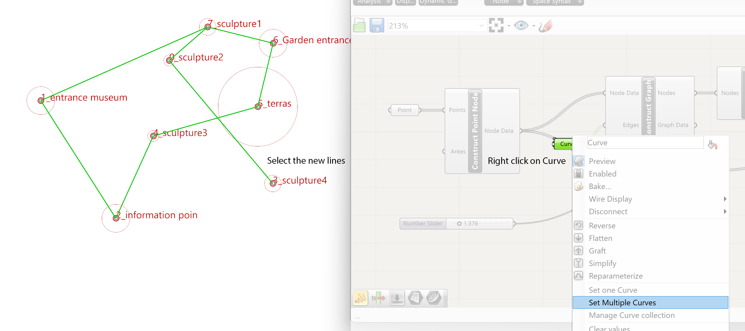Screen dimensions: 745x331
Task: Toggle Enabled in the Curve context menu
Action: point(603,174)
